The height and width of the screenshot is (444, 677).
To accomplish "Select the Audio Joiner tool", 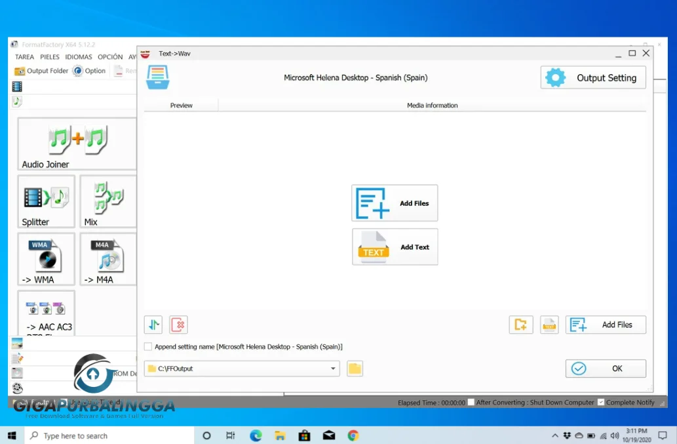I will pyautogui.click(x=77, y=144).
